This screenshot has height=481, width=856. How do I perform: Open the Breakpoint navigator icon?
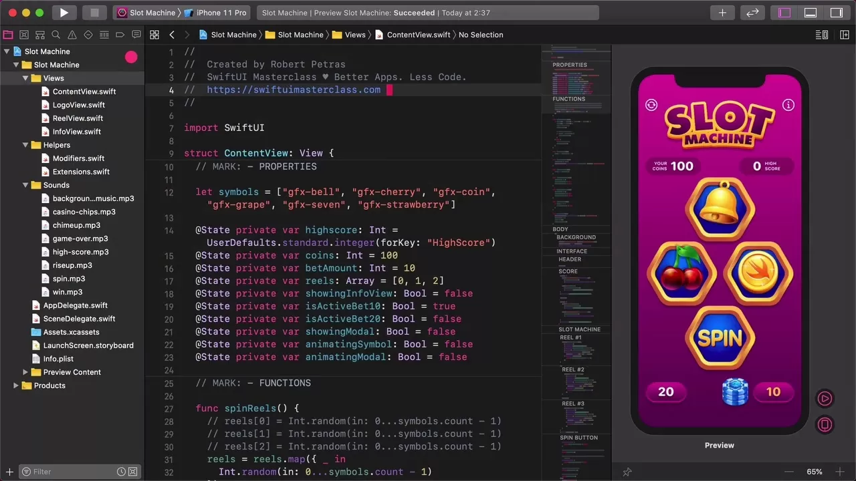(120, 35)
